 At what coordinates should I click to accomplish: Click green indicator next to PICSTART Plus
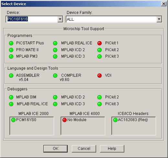pyautogui.click(x=11, y=43)
